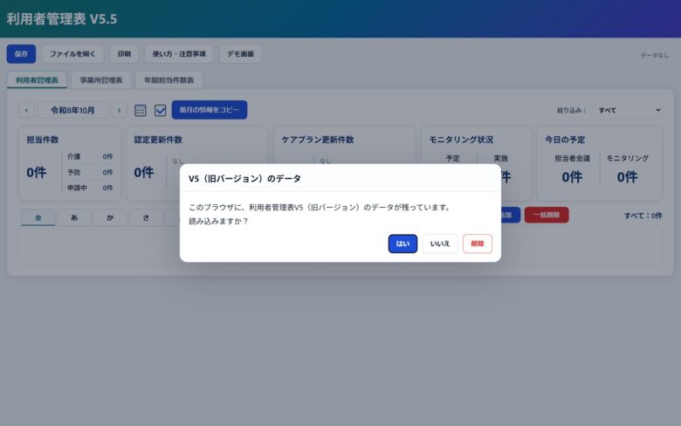
Task: Click the 今日の予定 card heading
Action: point(565,140)
